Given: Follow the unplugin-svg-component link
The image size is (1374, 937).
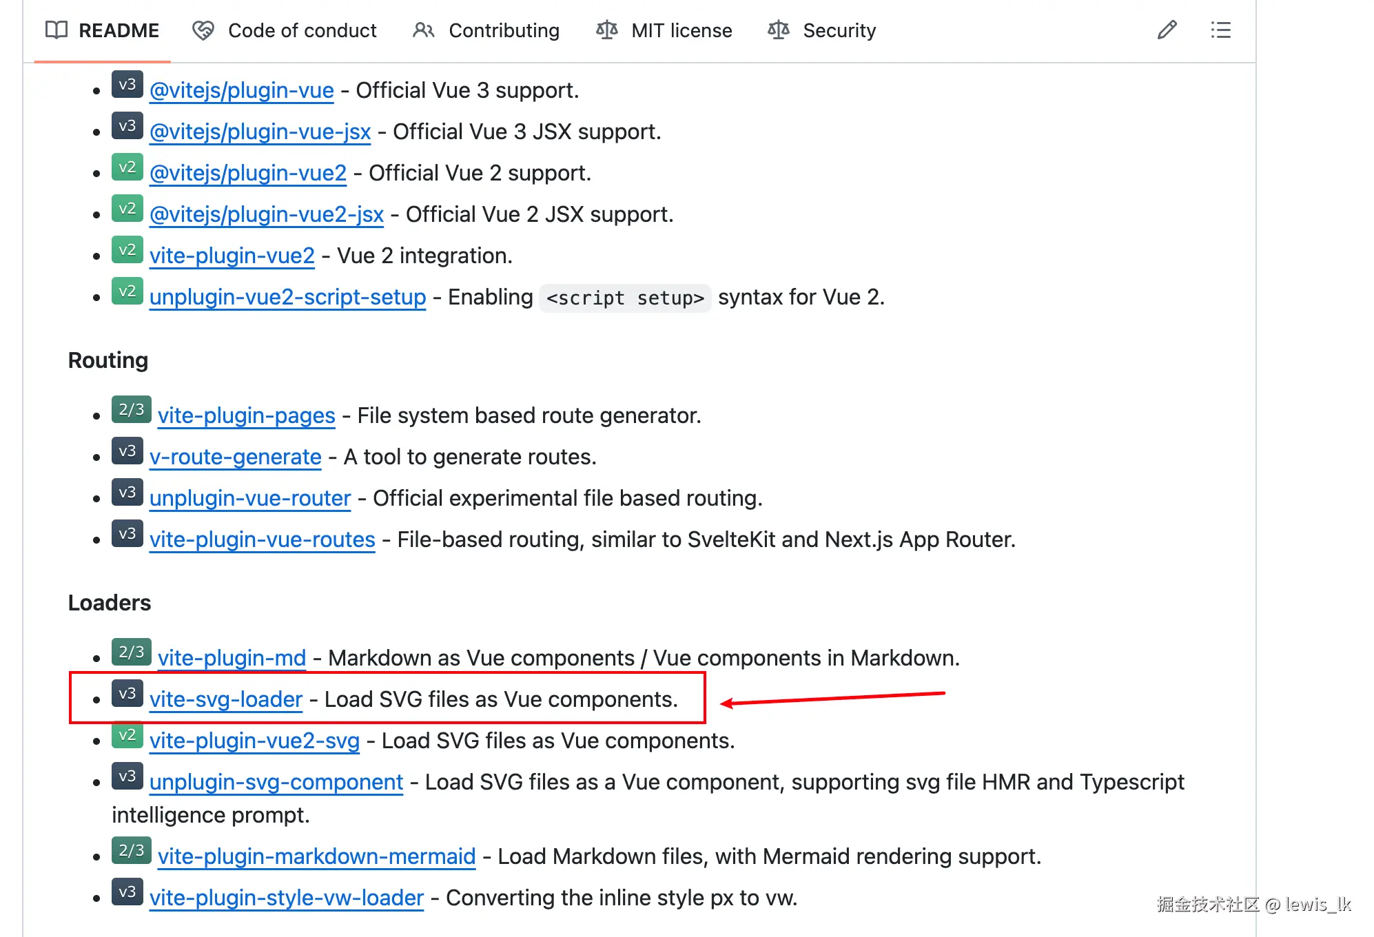Looking at the screenshot, I should coord(276,782).
